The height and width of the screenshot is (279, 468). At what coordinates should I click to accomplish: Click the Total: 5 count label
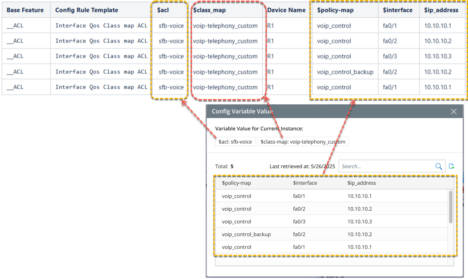click(224, 166)
